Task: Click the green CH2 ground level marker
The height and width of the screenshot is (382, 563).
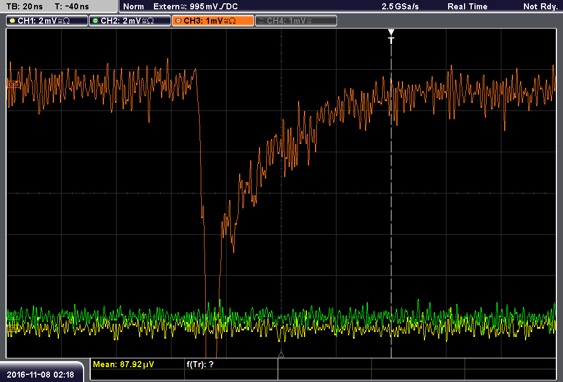Action: [x=14, y=316]
